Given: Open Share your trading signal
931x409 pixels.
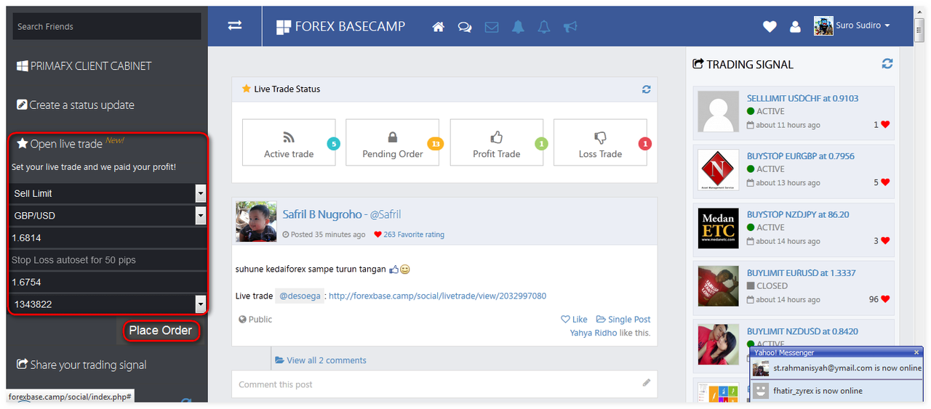Looking at the screenshot, I should click(x=81, y=365).
